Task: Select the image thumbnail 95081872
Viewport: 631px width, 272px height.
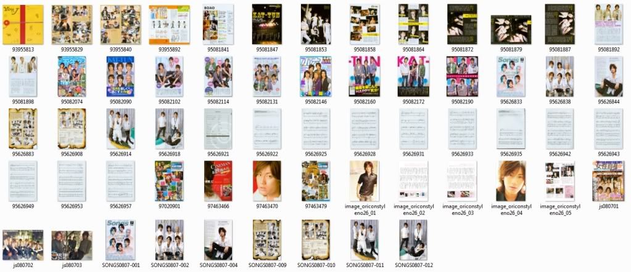Action: pyautogui.click(x=462, y=24)
